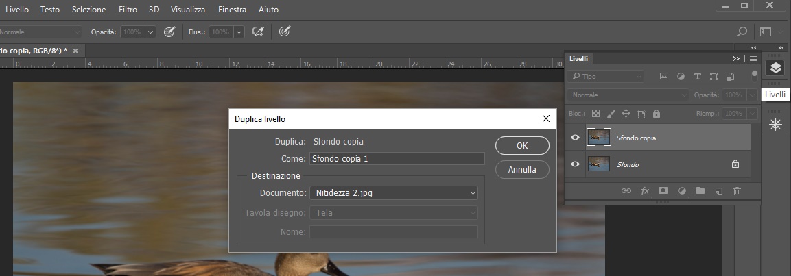The width and height of the screenshot is (791, 276).
Task: Hide the Sfondo copia layer
Action: (575, 137)
